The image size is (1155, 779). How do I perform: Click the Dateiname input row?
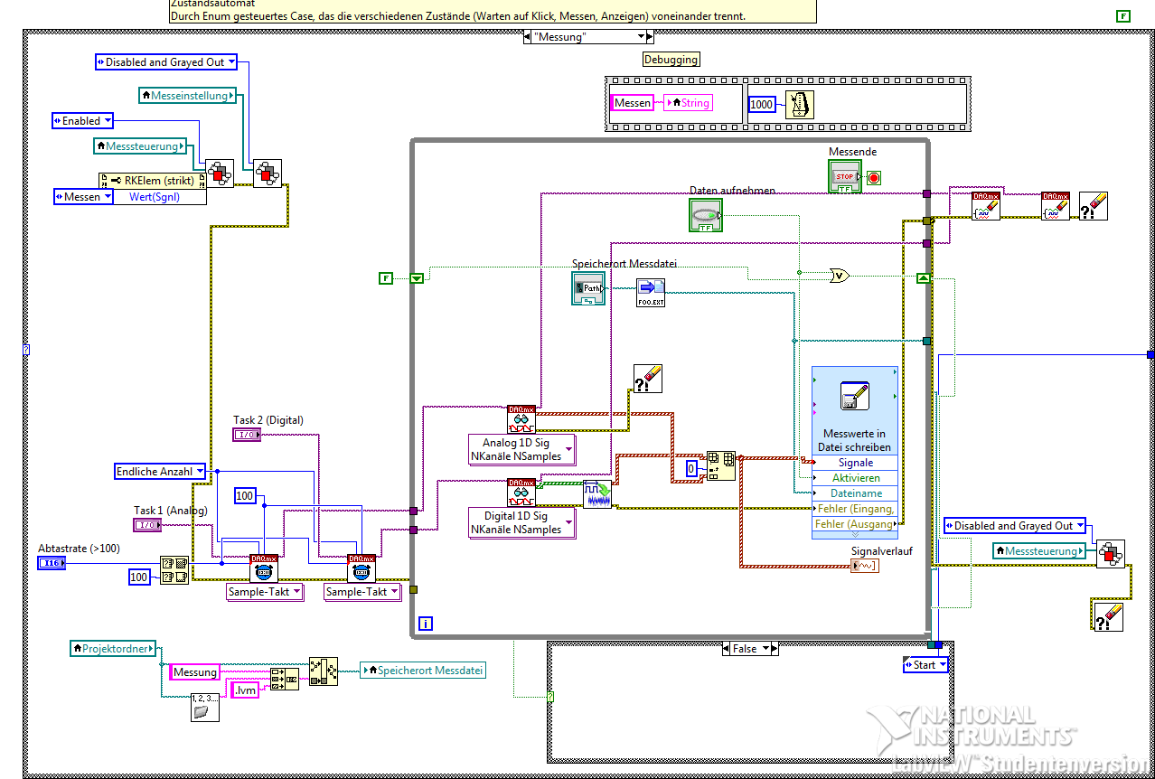coord(855,493)
